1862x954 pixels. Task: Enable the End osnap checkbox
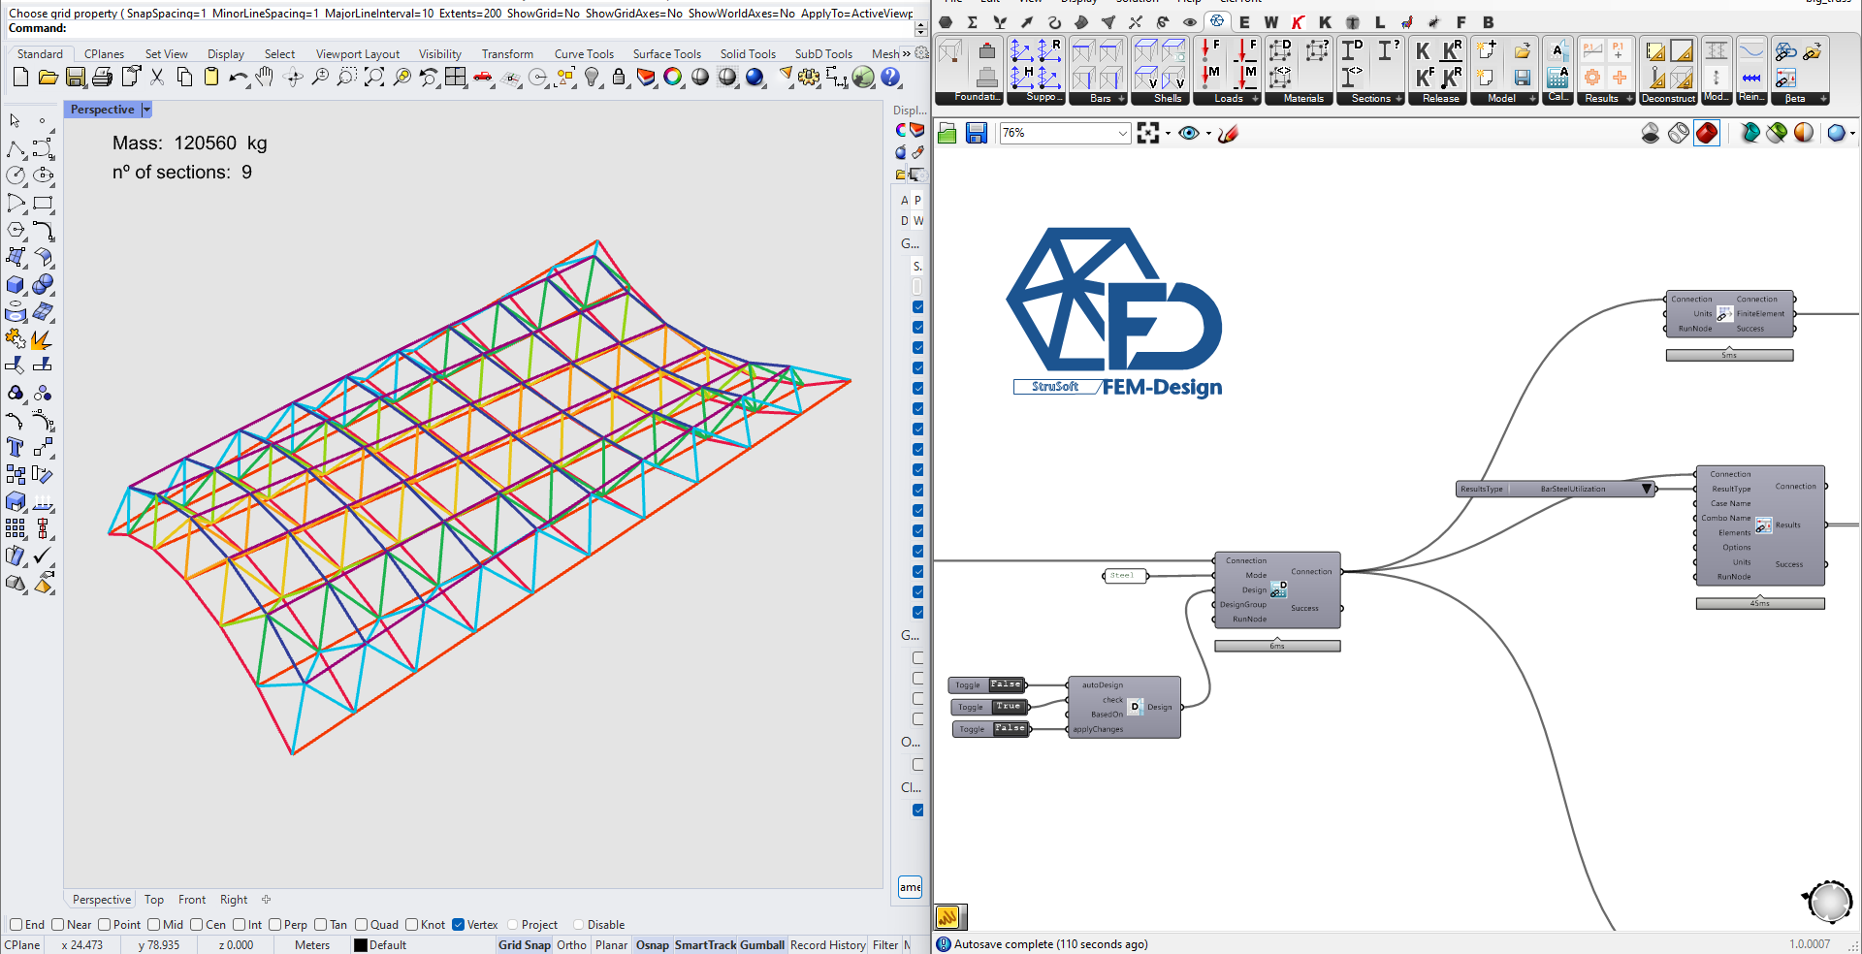(16, 925)
